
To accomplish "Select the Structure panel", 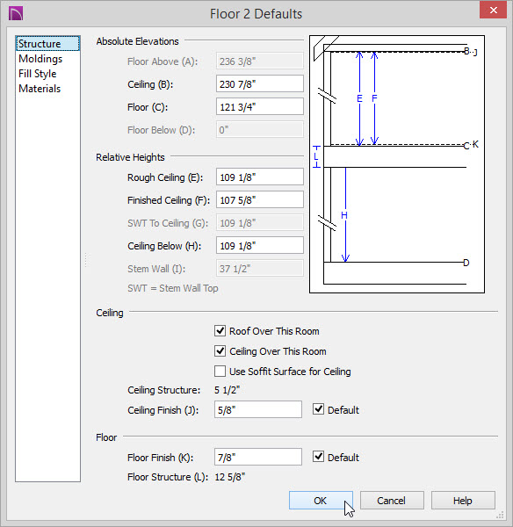I will [x=47, y=44].
